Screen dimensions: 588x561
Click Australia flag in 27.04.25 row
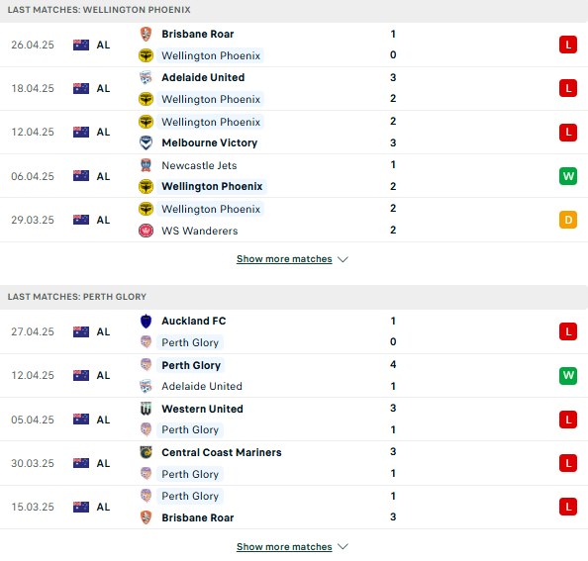(x=81, y=331)
